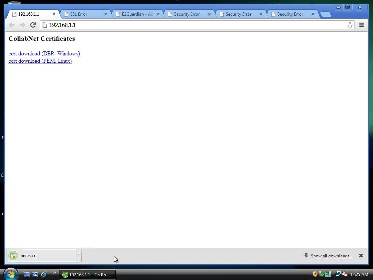The image size is (373, 280).
Task: Close the SSL Error tab
Action: pos(106,14)
